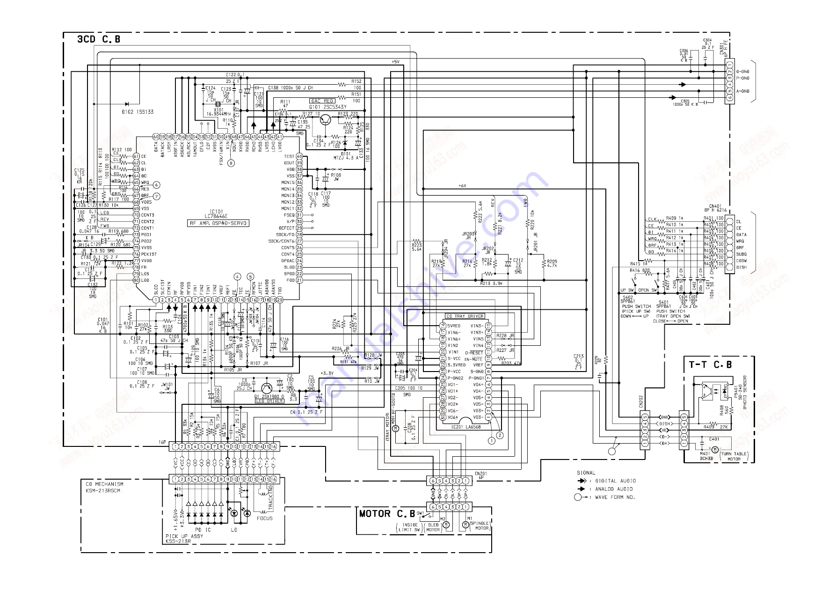Select the "KSS-213R" part number
836x591 pixels.
pyautogui.click(x=178, y=541)
